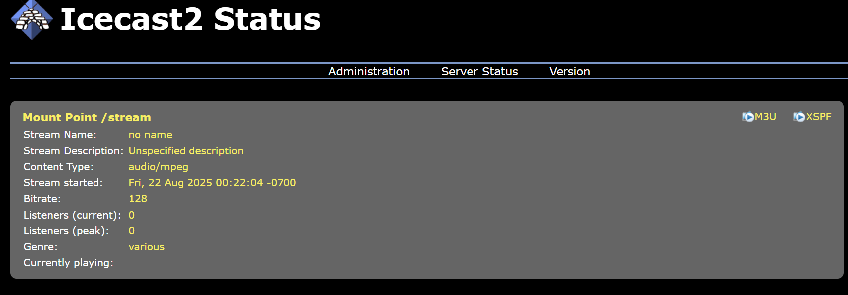Click the 'Currently playing:' label
This screenshot has height=295, width=848.
coord(69,263)
